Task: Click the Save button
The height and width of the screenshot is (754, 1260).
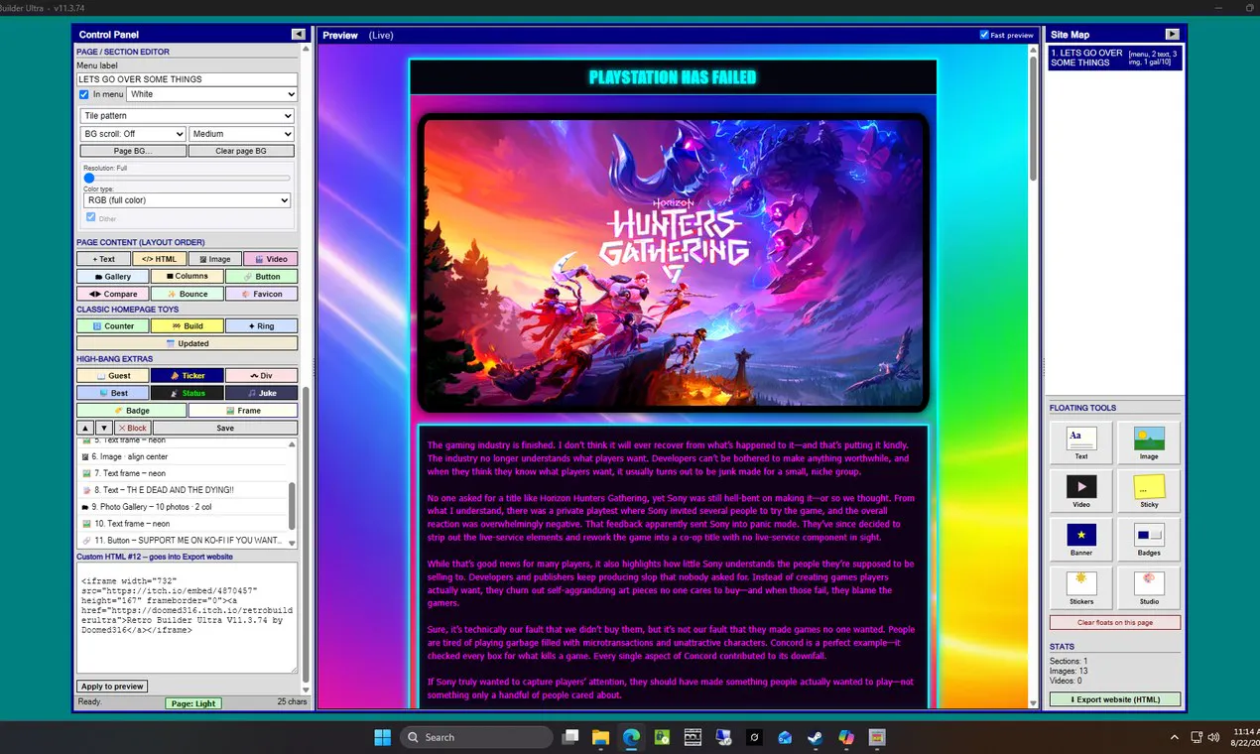Action: tap(225, 428)
